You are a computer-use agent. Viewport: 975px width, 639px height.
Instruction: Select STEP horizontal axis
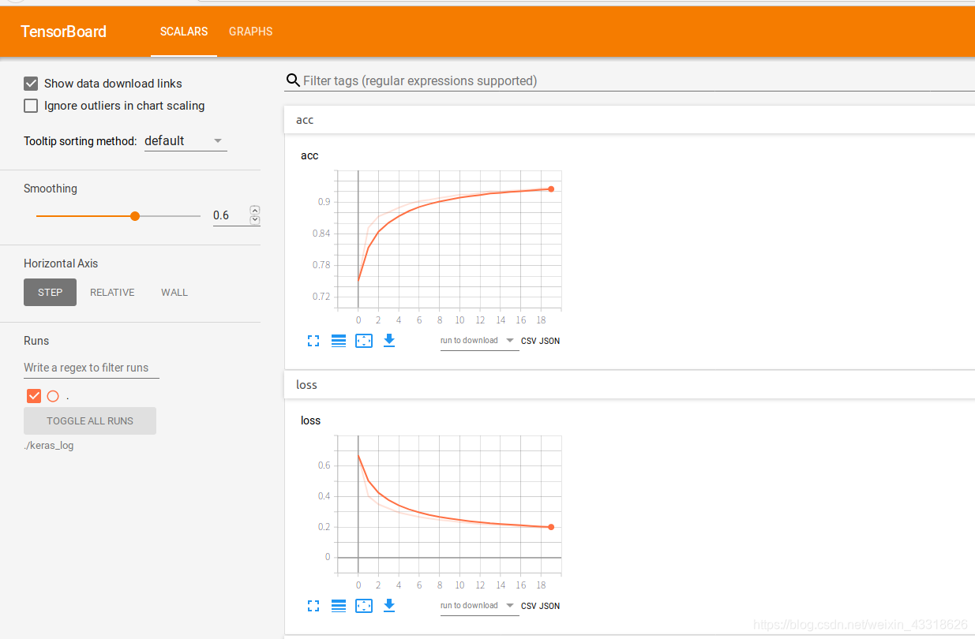tap(50, 292)
